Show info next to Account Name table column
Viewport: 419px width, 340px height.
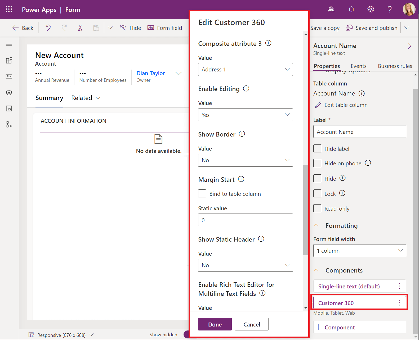[362, 93]
